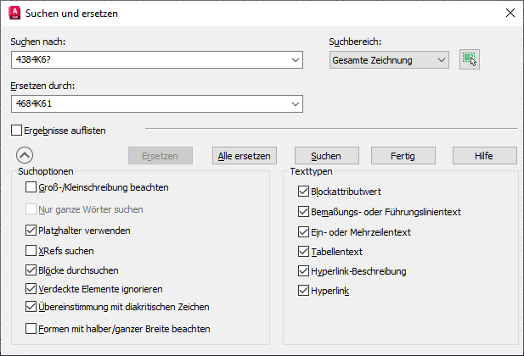Click the select objects icon button
Screen dimensions: 524x356
pyautogui.click(x=469, y=59)
